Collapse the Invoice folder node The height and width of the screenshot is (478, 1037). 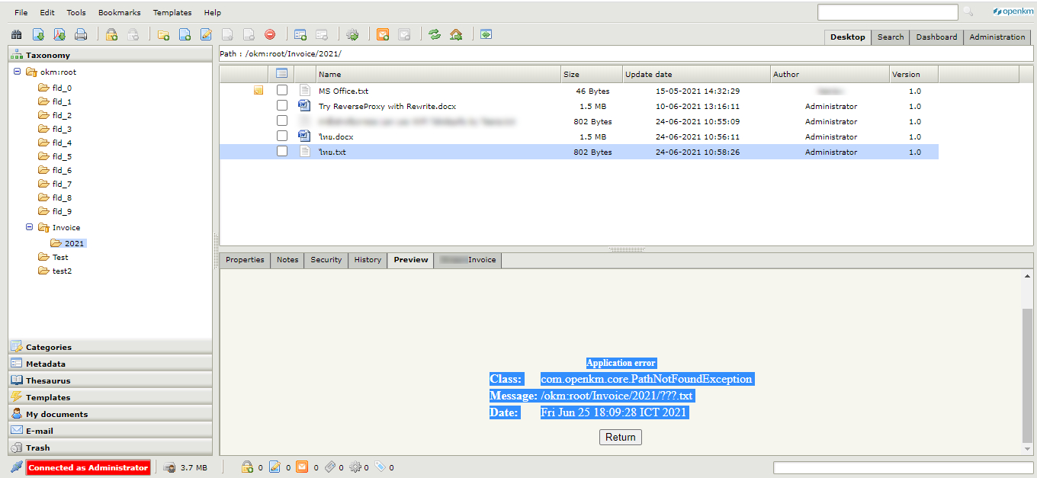(30, 227)
